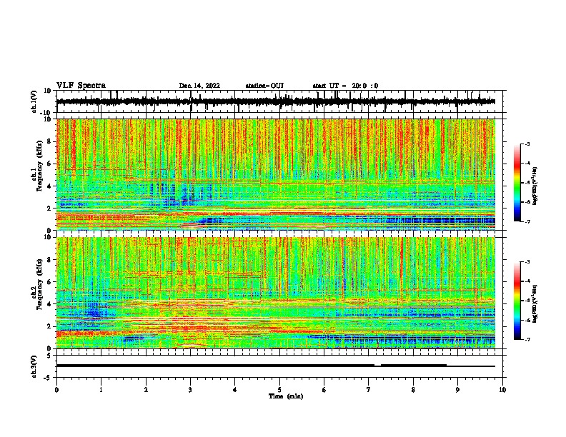Click the "start UT = 20: 0 : 0" text
The height and width of the screenshot is (437, 566).
(345, 86)
